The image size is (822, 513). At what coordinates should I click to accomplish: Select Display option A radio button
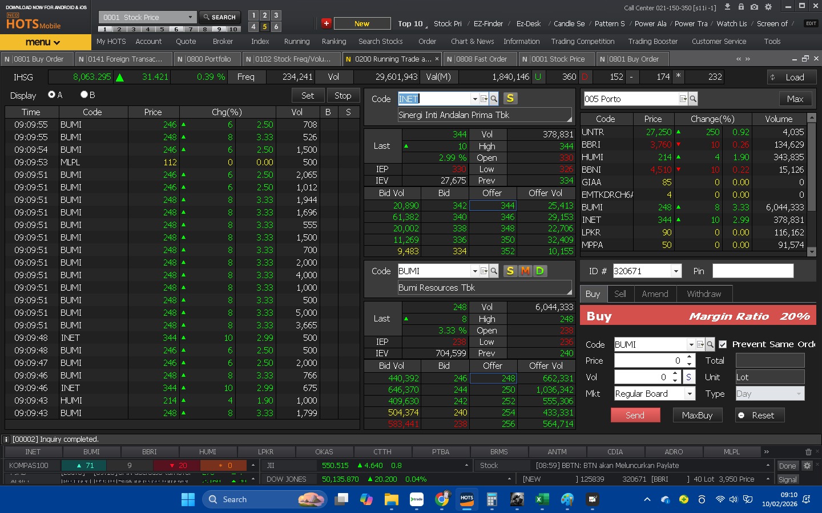(x=52, y=95)
